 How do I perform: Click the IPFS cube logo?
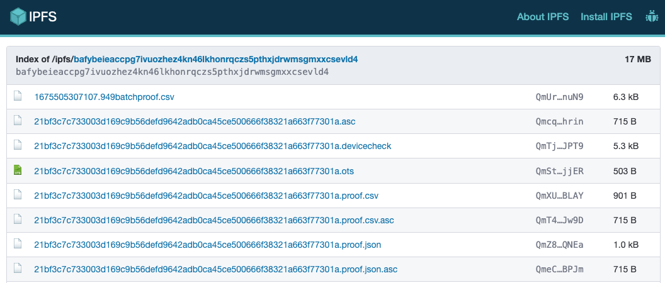[x=17, y=17]
